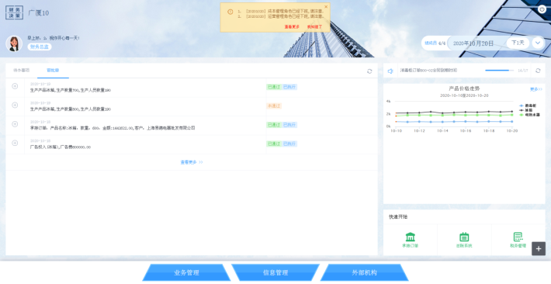
Task: Click the warning icon in the yellow notification
Action: (230, 12)
